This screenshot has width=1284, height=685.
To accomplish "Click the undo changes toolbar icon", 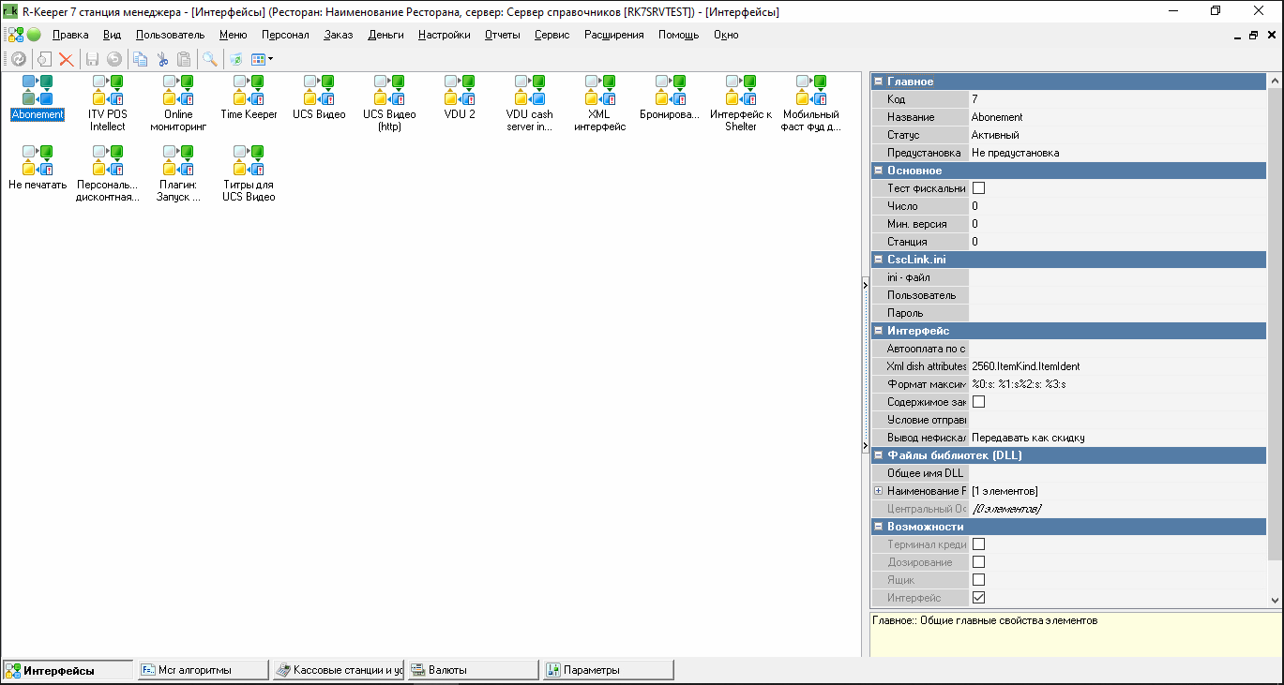I will [x=114, y=59].
